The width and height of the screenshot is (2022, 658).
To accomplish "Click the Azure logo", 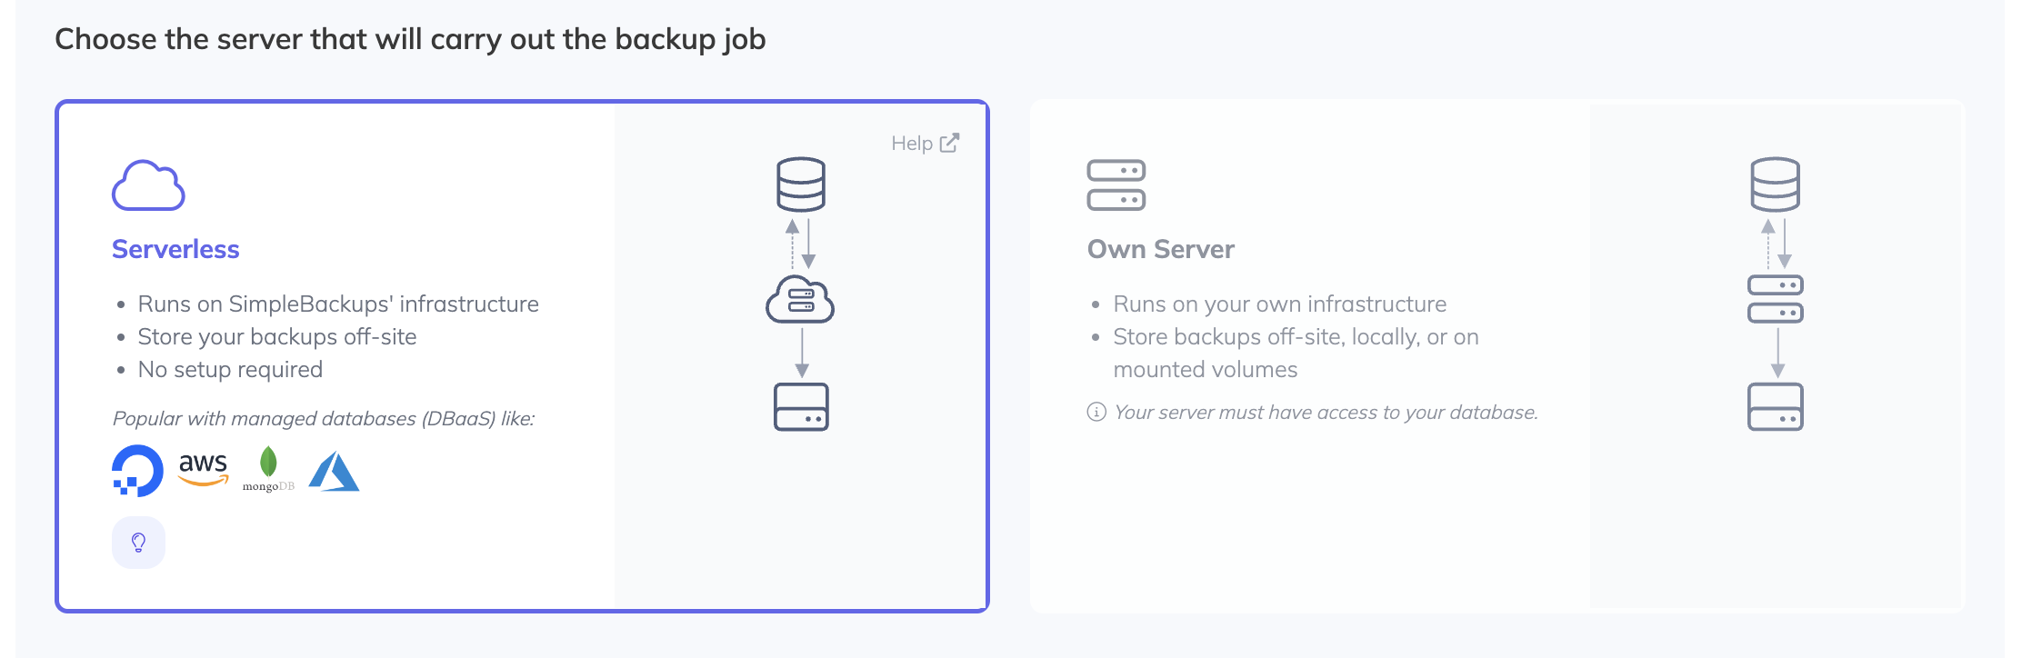I will click(x=334, y=472).
